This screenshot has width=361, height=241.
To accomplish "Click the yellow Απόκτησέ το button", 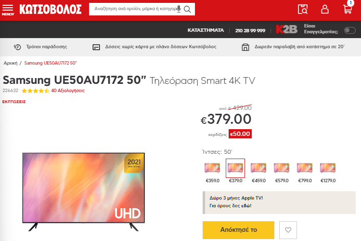I will pos(238,230).
